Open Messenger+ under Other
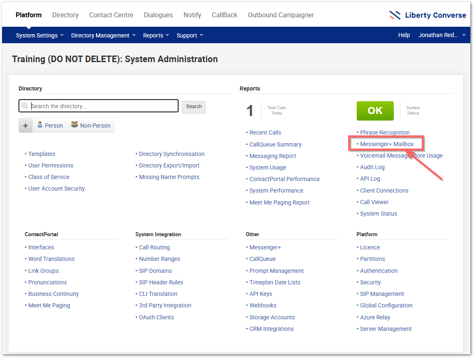 pyautogui.click(x=265, y=247)
